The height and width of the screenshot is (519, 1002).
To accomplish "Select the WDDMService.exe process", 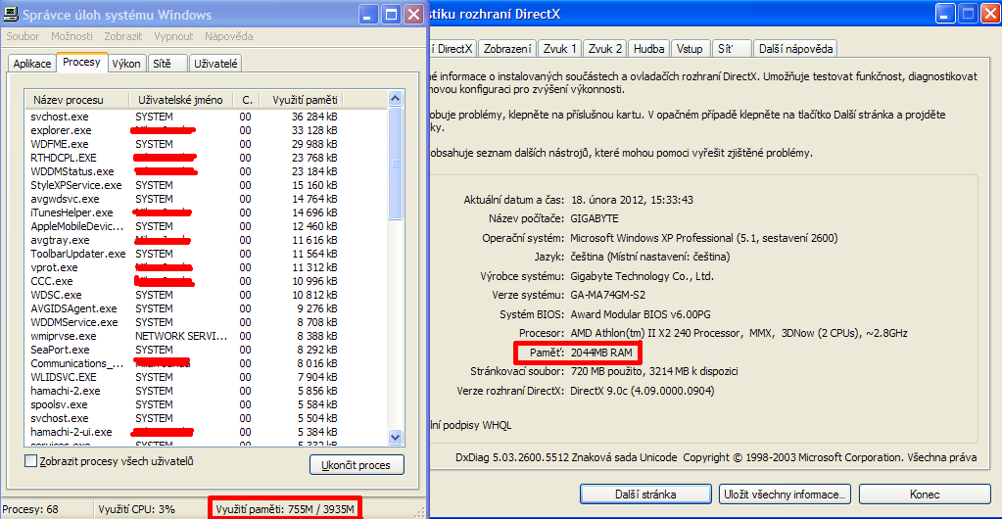I will pos(206,322).
